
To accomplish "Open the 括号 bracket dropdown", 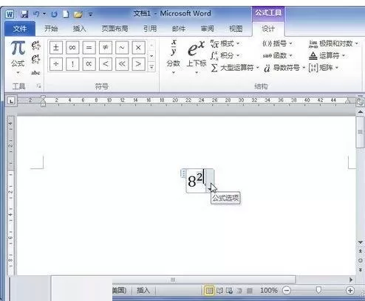I will point(278,44).
